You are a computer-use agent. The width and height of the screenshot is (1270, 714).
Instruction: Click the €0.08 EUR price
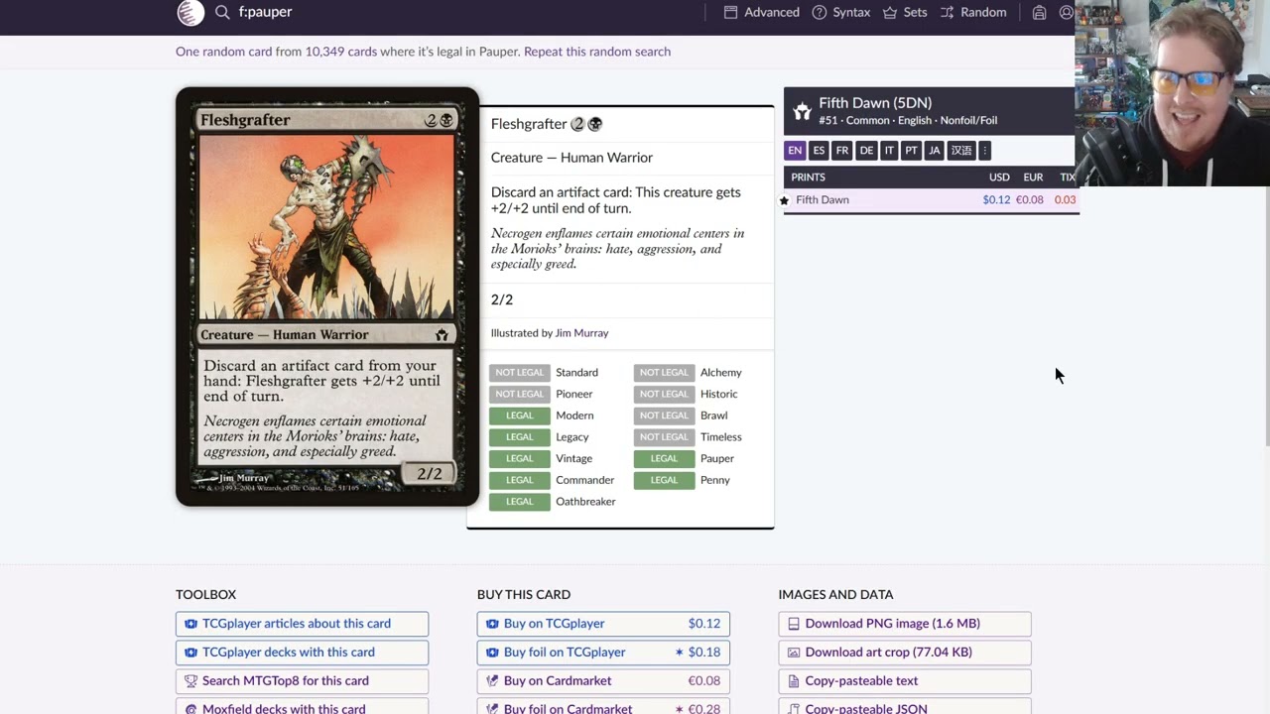point(1030,199)
